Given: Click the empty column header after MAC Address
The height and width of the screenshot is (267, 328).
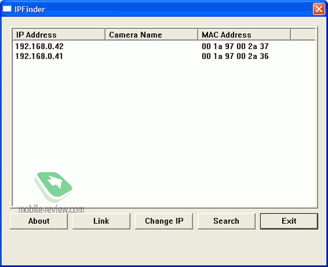Looking at the screenshot, I should pyautogui.click(x=303, y=35).
